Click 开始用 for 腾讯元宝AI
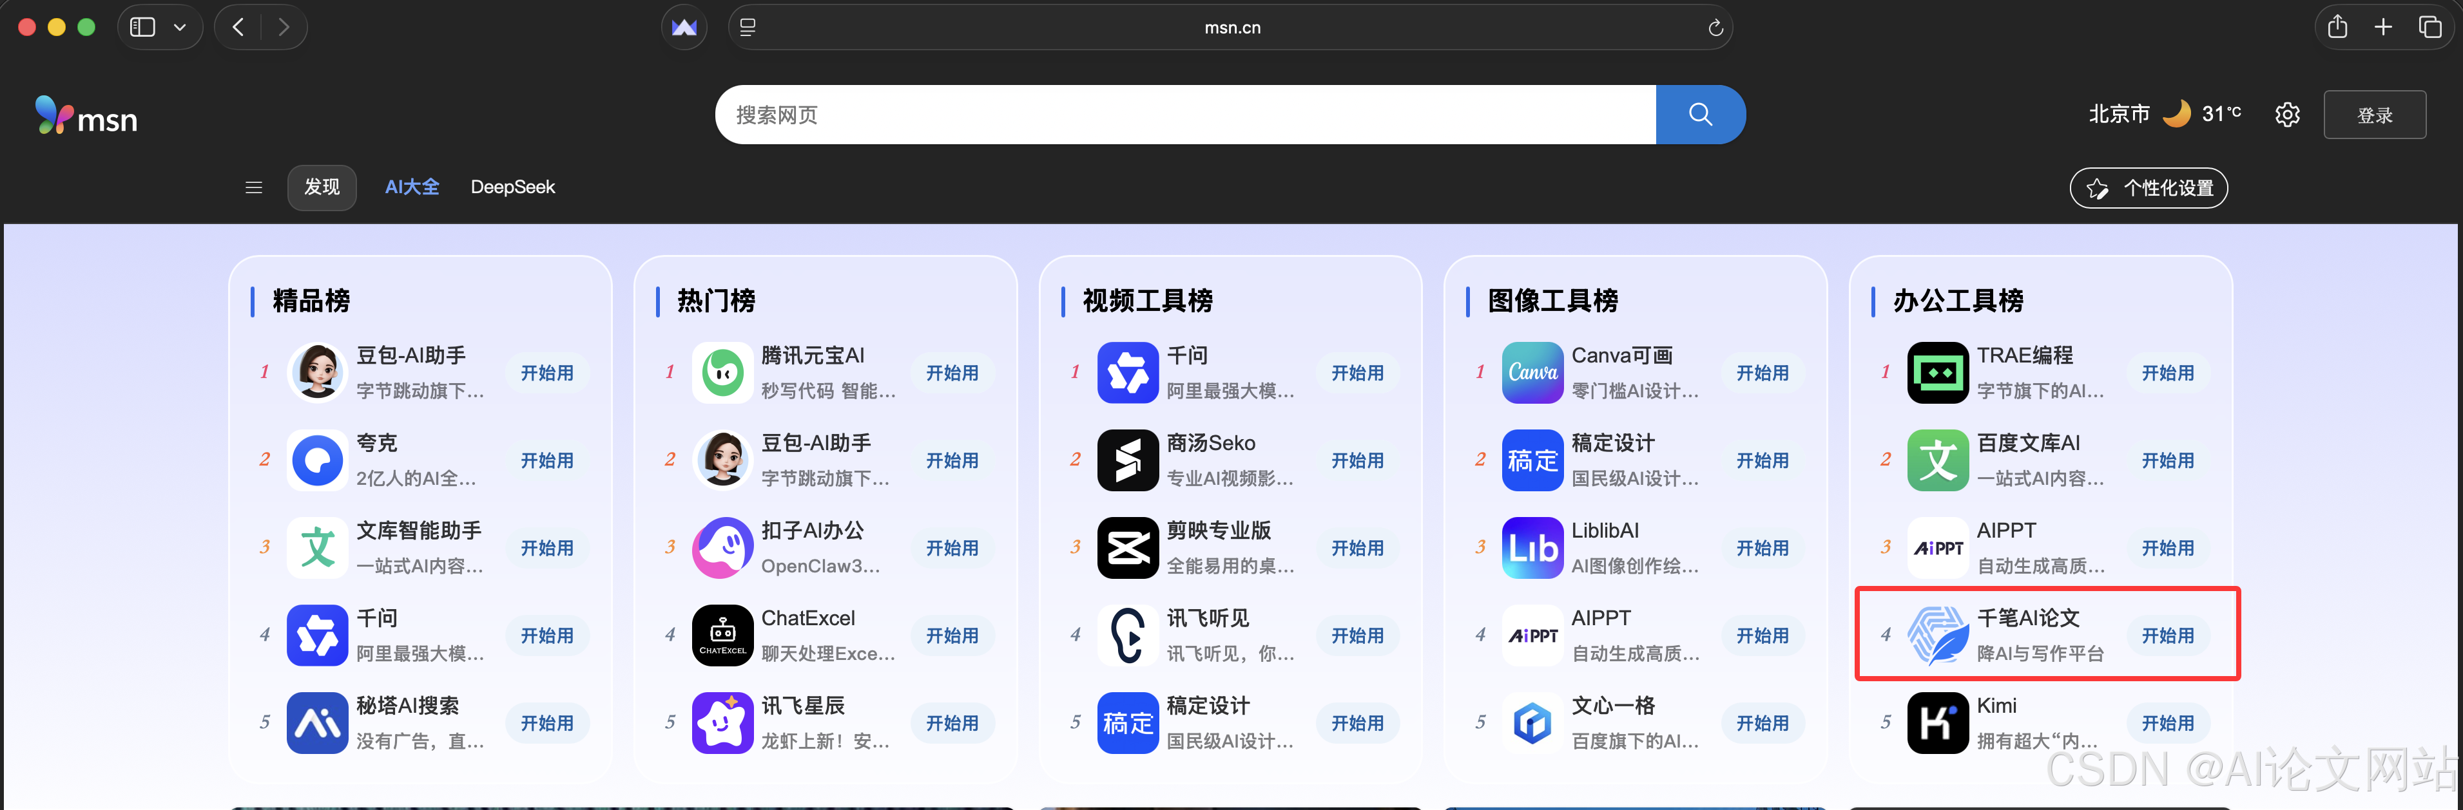2463x810 pixels. [952, 373]
